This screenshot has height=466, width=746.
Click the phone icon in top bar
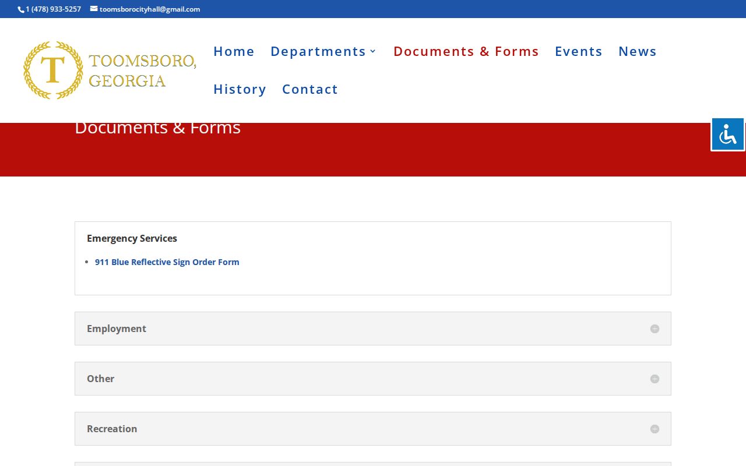[21, 9]
